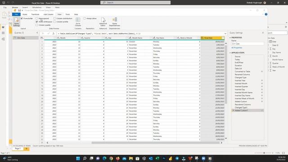Viewport: 288px width, 162px height.
Task: Click the Go to Column icon
Action: click(x=78, y=20)
